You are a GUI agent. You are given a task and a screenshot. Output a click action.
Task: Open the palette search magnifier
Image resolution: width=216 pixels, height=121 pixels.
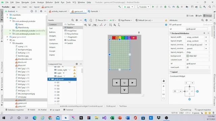pyautogui.click(x=73, y=20)
